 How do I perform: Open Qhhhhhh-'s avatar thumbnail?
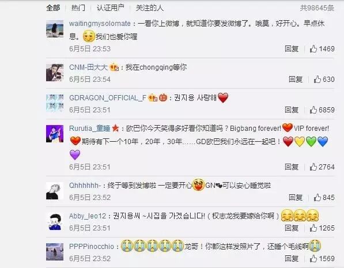point(55,191)
